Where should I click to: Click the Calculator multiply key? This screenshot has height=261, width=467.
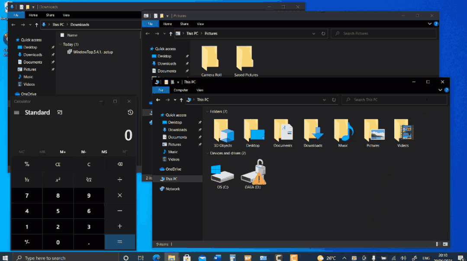[120, 196]
